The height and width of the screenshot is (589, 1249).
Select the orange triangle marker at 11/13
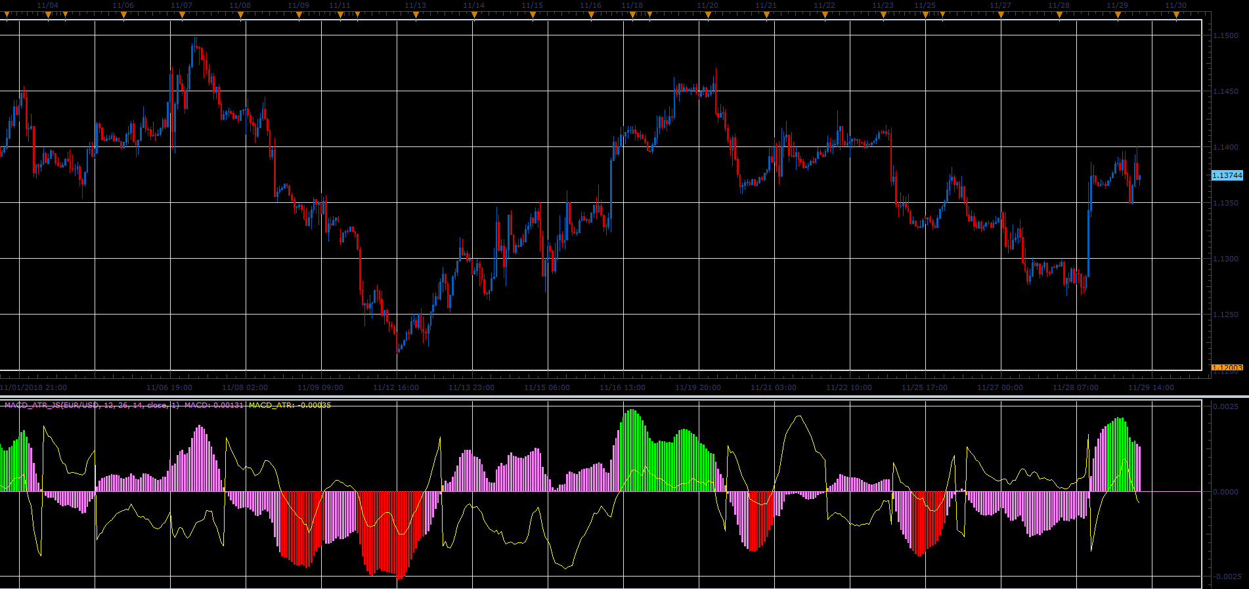(x=416, y=15)
